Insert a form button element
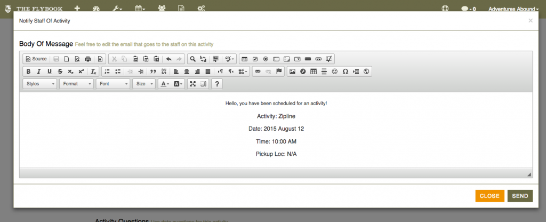Screen dimensions: 546x222 [x=308, y=59]
